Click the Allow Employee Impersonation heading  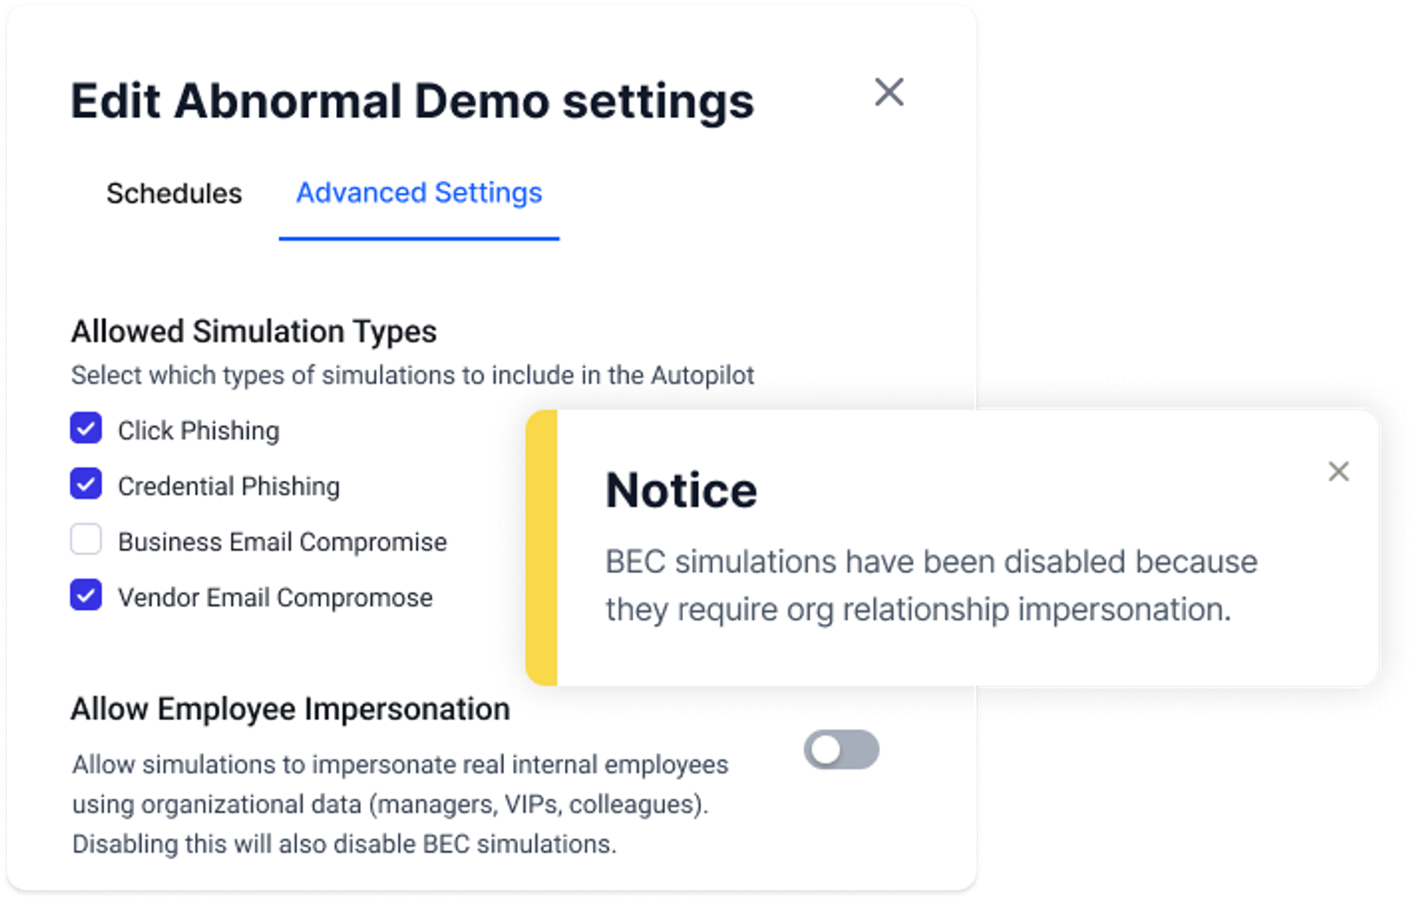[290, 709]
